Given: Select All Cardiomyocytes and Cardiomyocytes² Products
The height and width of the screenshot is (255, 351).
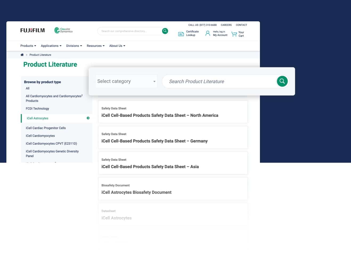Looking at the screenshot, I should coord(54,98).
